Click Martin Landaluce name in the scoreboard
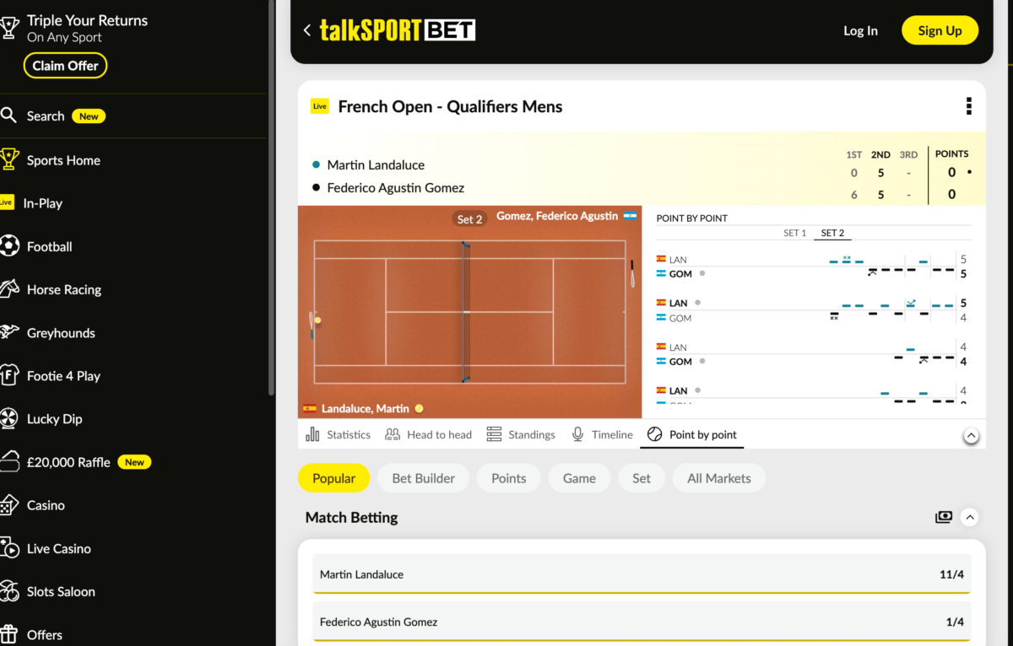Image resolution: width=1013 pixels, height=646 pixels. [376, 165]
